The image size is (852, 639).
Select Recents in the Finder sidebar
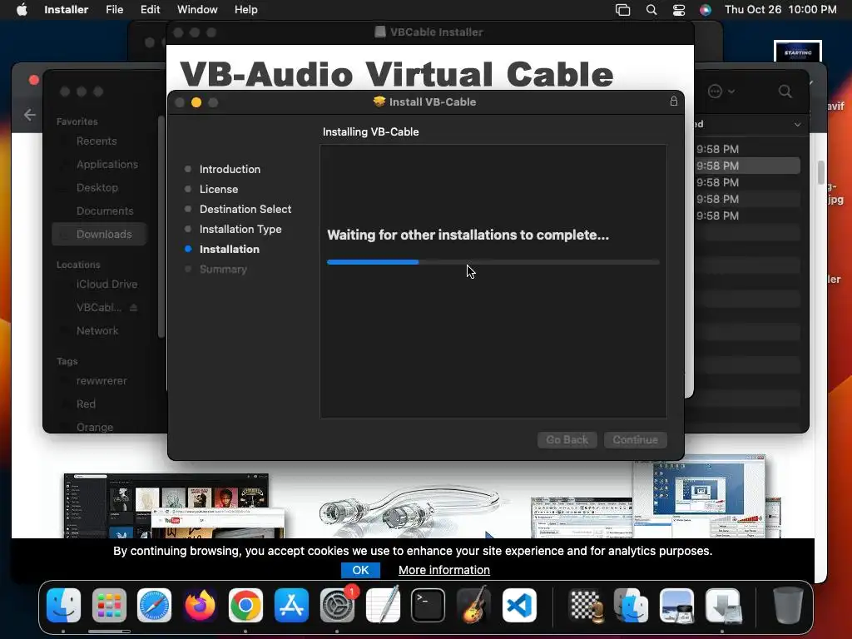pyautogui.click(x=97, y=141)
